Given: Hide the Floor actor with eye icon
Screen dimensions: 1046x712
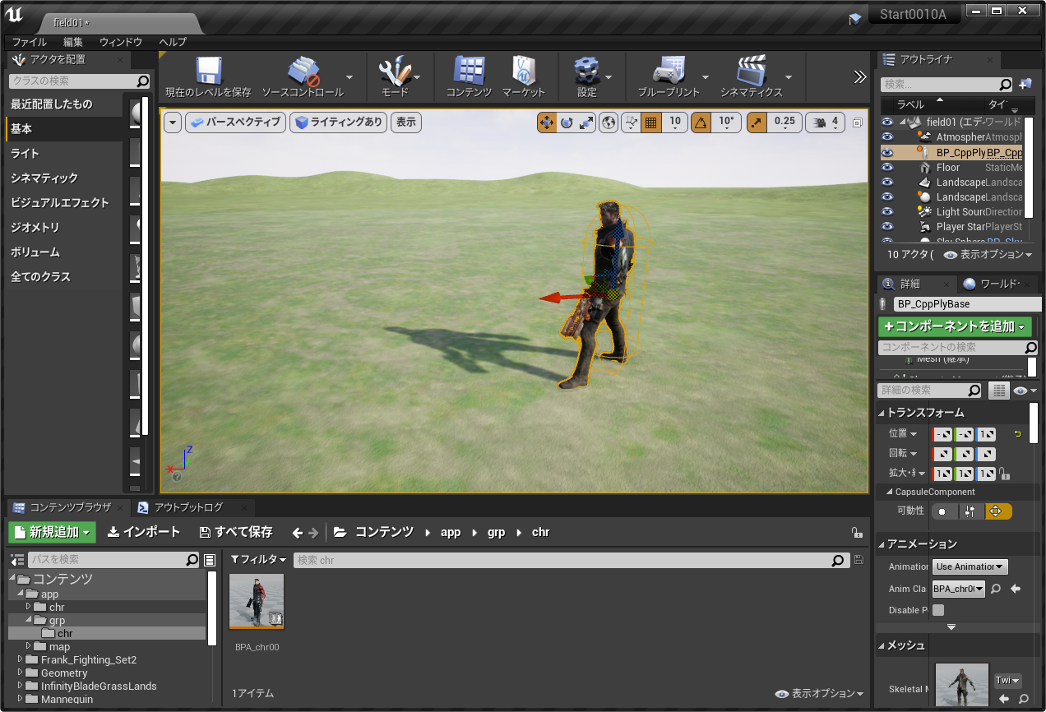Looking at the screenshot, I should pyautogui.click(x=887, y=168).
